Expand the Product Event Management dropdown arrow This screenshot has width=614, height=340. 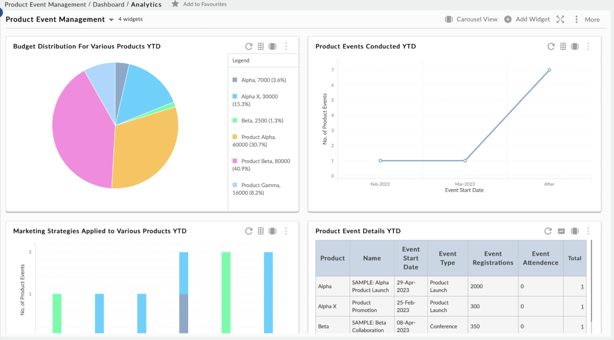[x=111, y=20]
